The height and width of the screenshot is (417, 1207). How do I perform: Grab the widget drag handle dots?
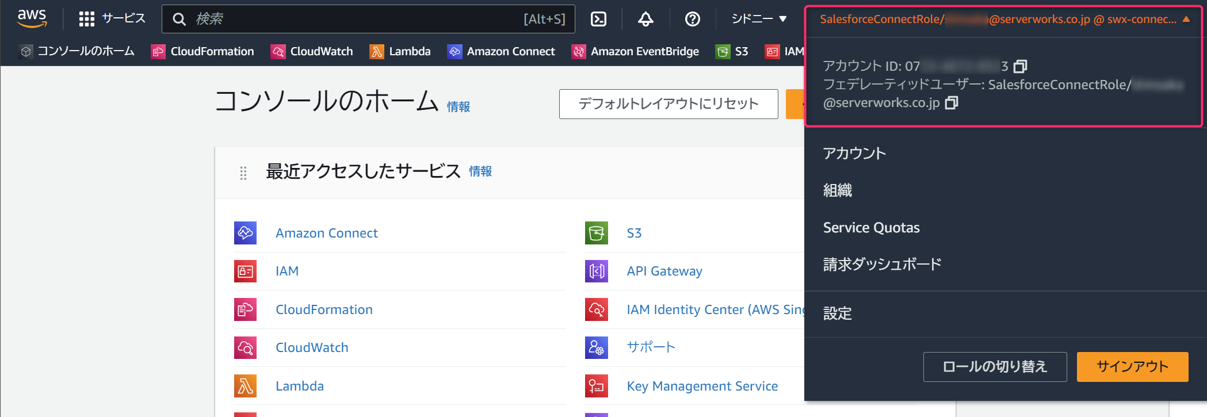coord(243,173)
